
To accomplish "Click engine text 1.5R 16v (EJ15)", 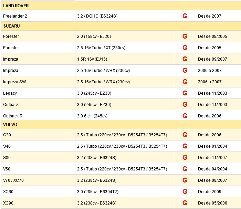I will 92,59.
